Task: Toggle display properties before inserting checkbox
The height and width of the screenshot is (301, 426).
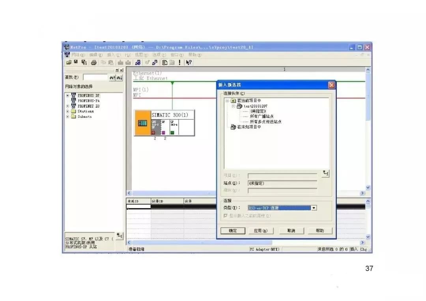Action: 226,216
